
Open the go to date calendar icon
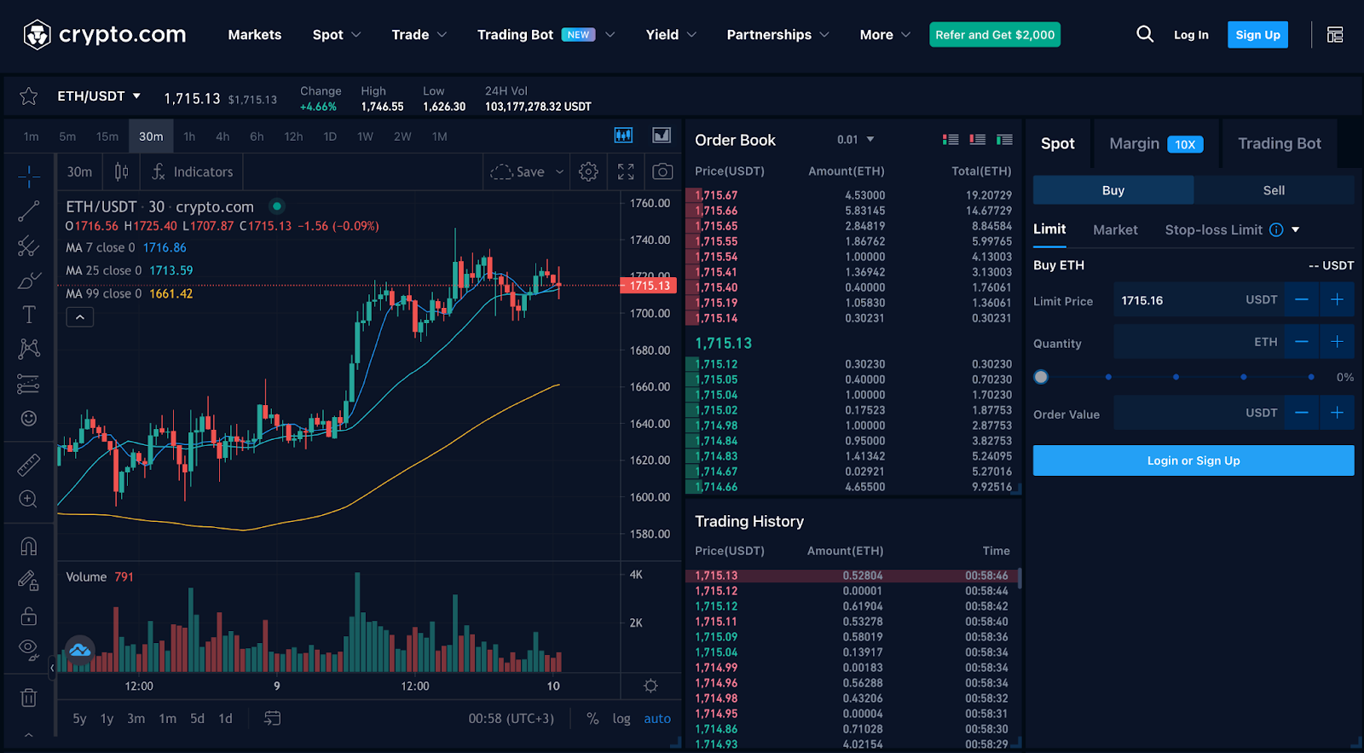272,719
